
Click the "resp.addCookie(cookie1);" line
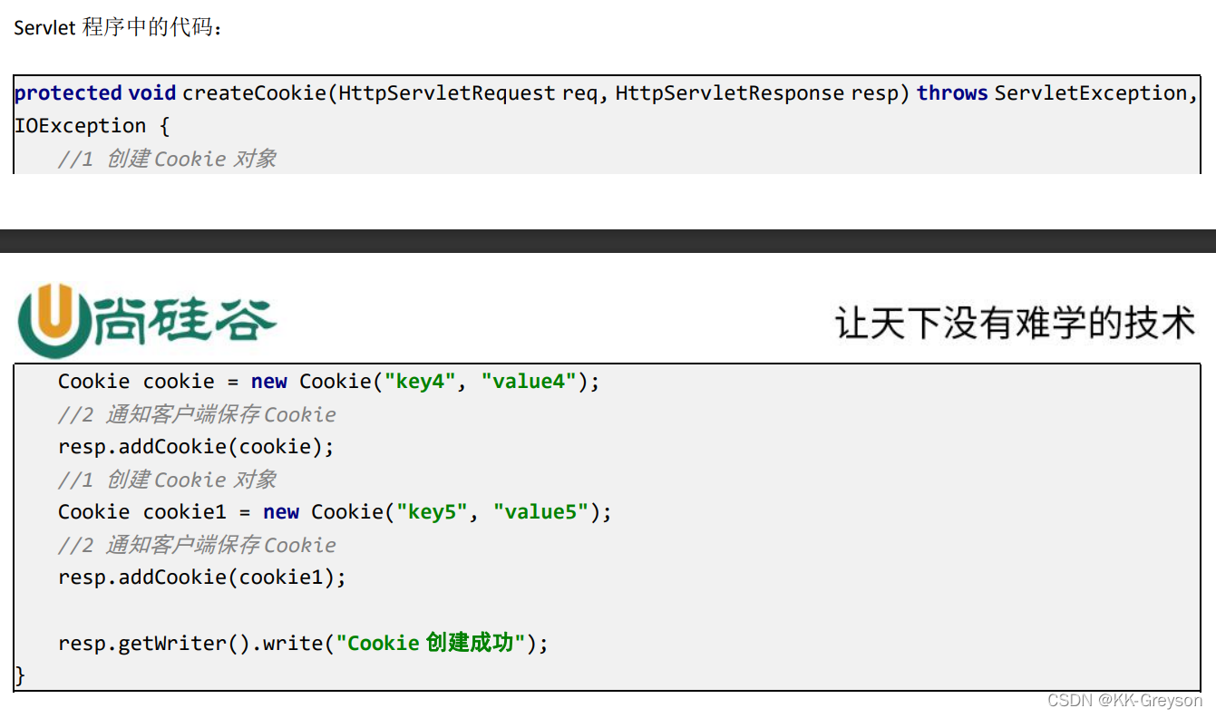202,577
